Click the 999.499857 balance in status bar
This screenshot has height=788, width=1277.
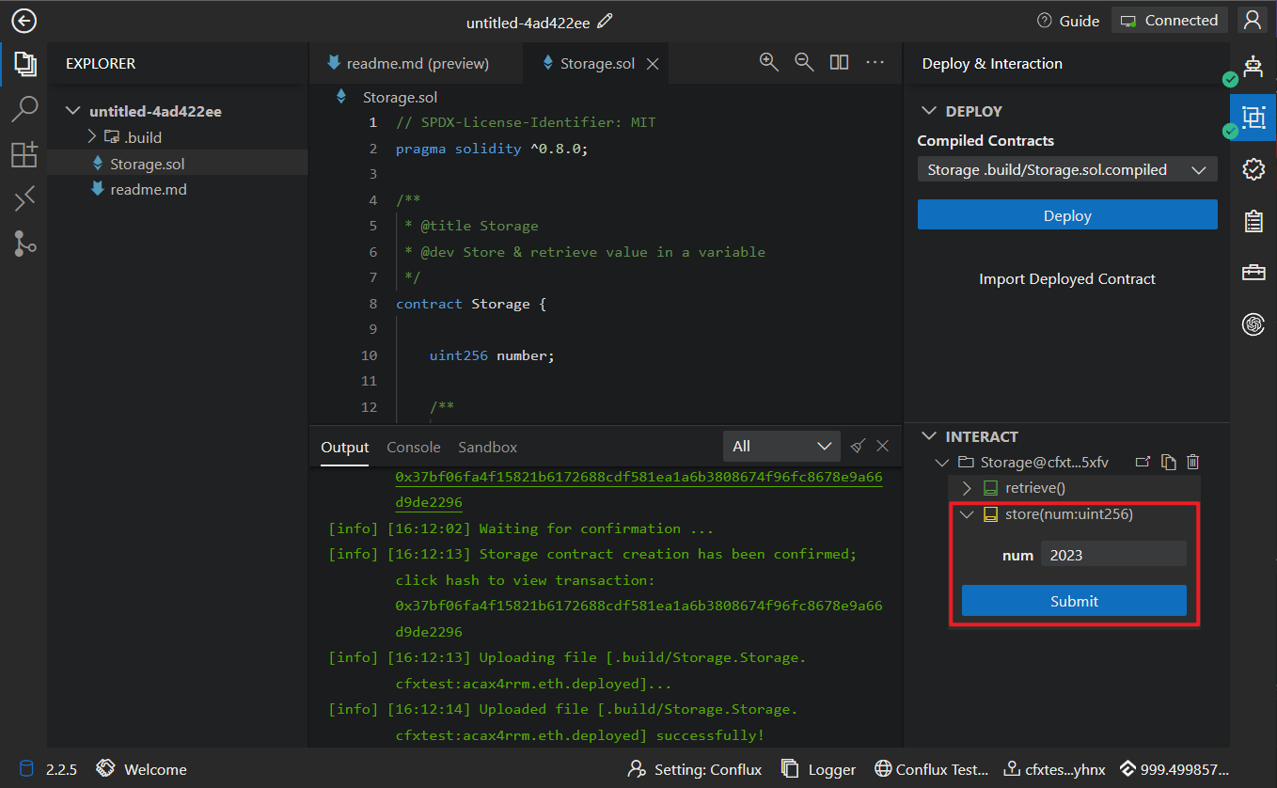pos(1174,769)
